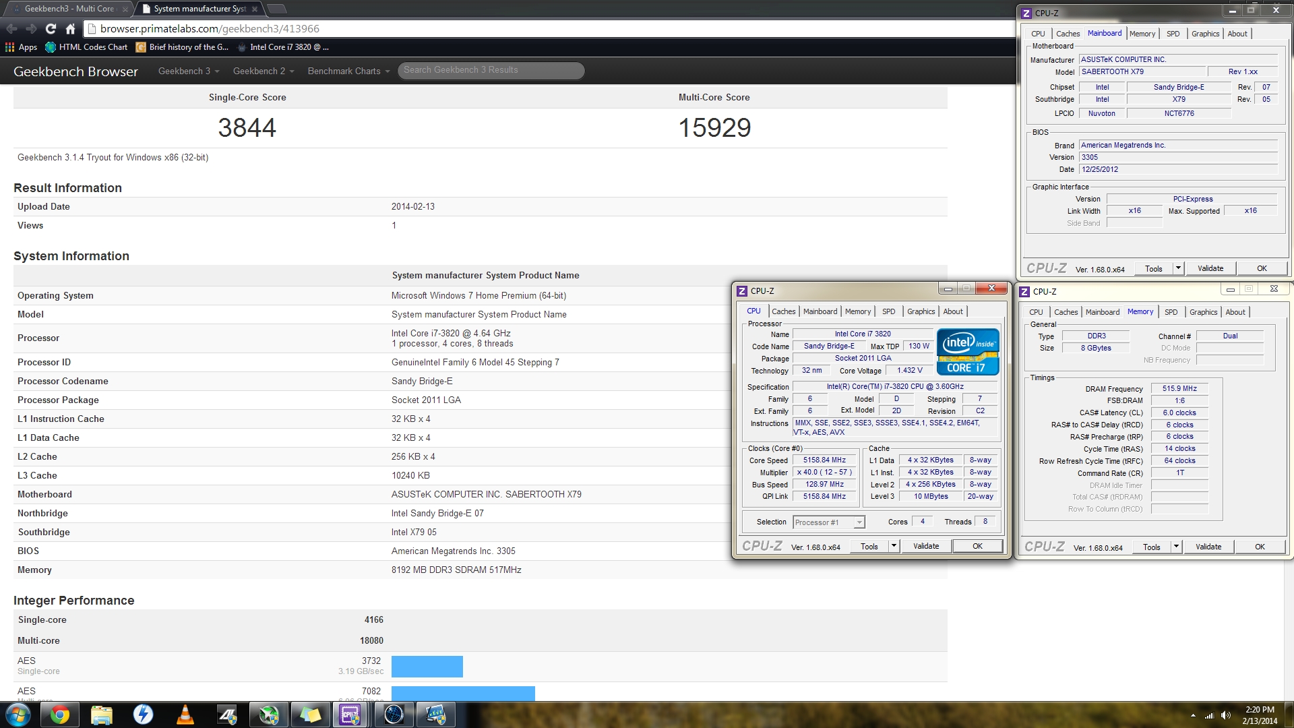Click the network signal tray icon

coord(1209,715)
